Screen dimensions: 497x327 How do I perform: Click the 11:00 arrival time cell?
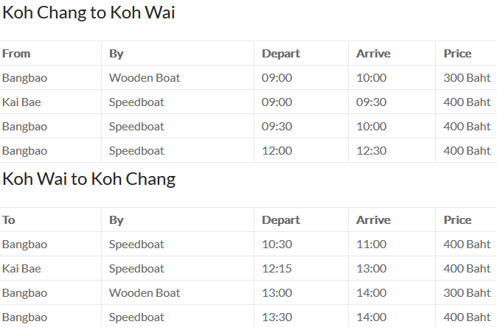tap(371, 244)
